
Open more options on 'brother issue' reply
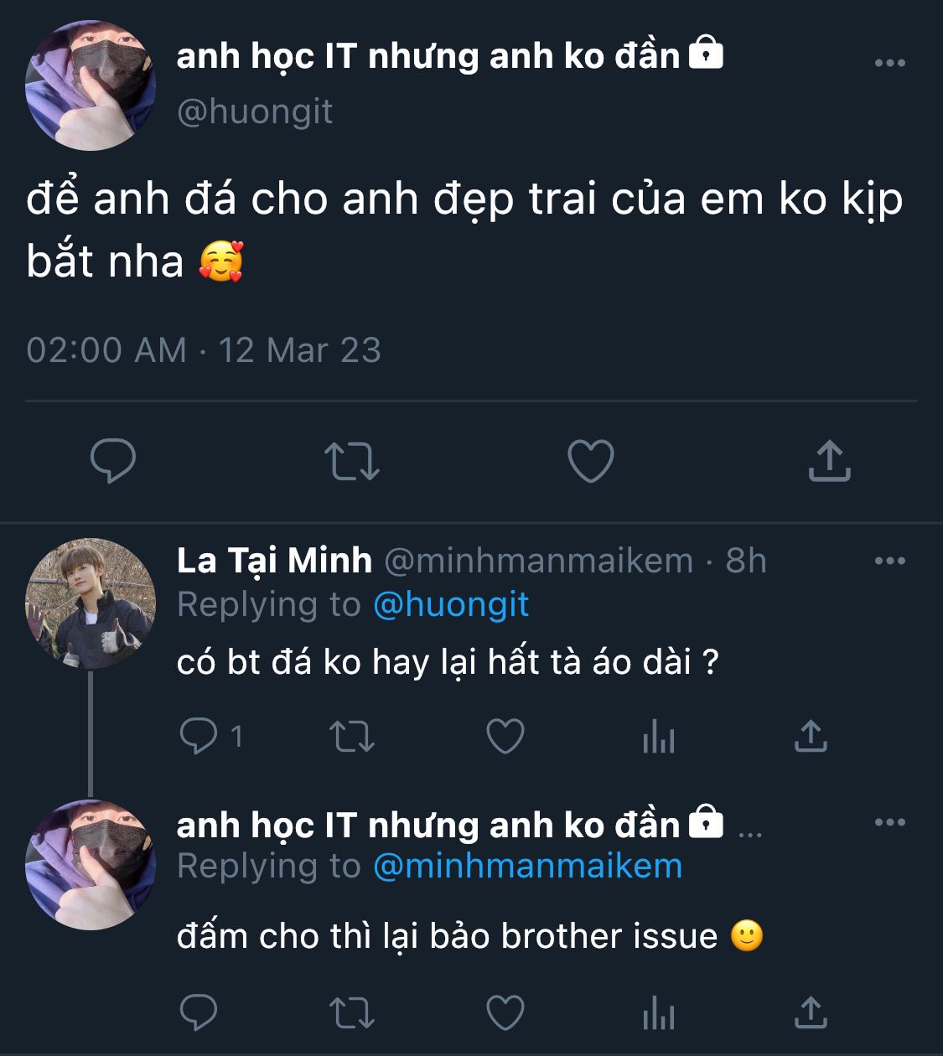pyautogui.click(x=889, y=823)
